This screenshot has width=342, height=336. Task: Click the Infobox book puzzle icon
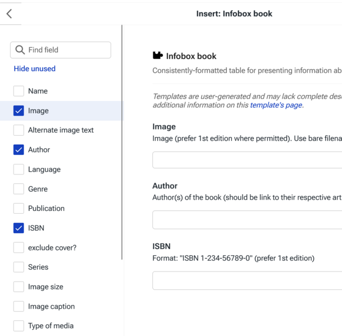[158, 56]
